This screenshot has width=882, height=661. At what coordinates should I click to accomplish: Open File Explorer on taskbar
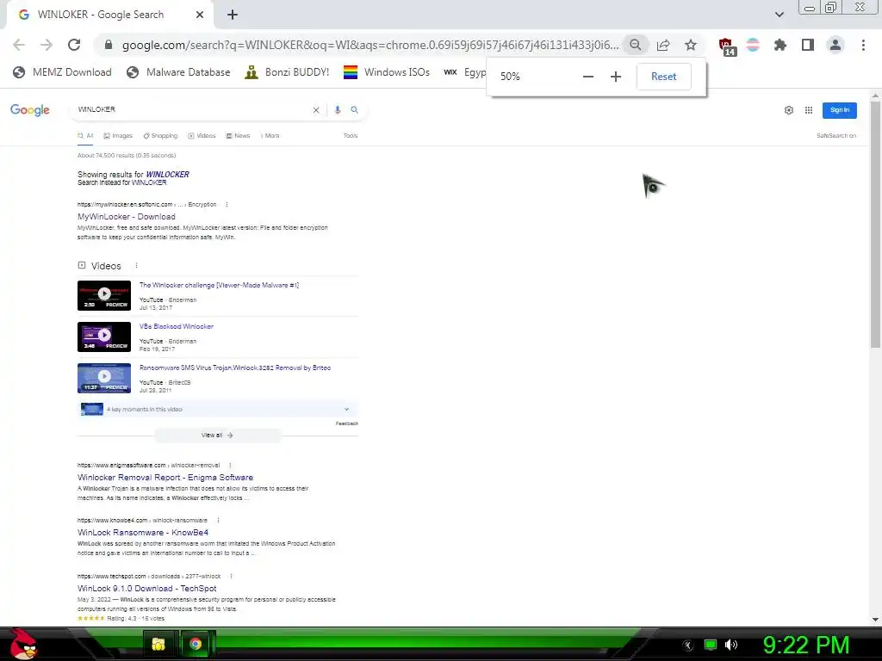point(158,644)
